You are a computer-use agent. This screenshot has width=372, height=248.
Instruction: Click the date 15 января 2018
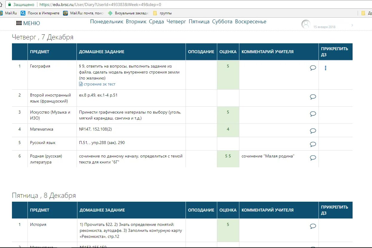click(x=324, y=27)
